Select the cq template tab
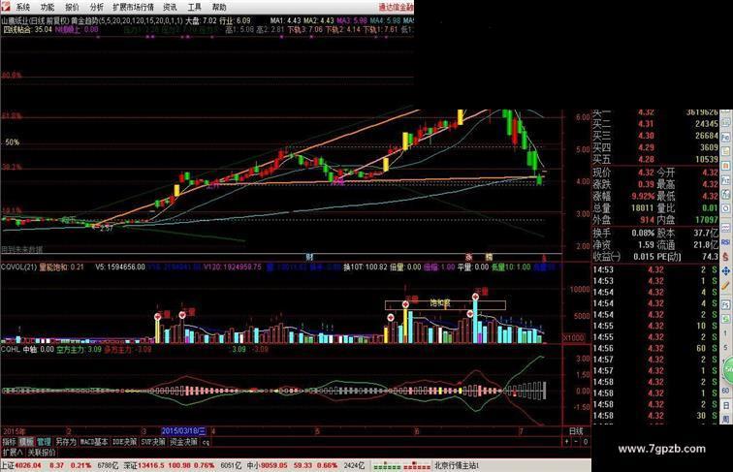 point(206,442)
